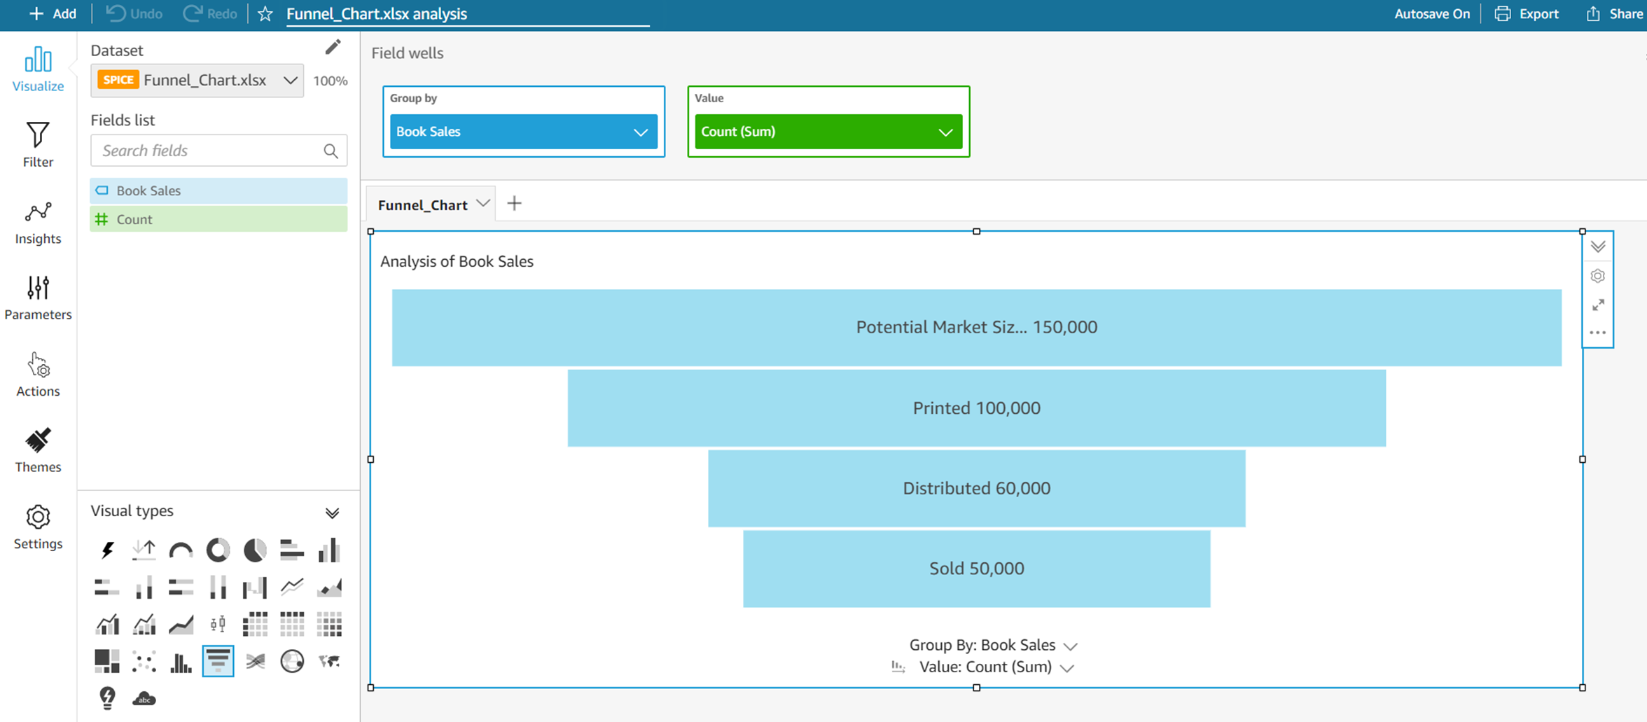Click the Export button

point(1527,14)
